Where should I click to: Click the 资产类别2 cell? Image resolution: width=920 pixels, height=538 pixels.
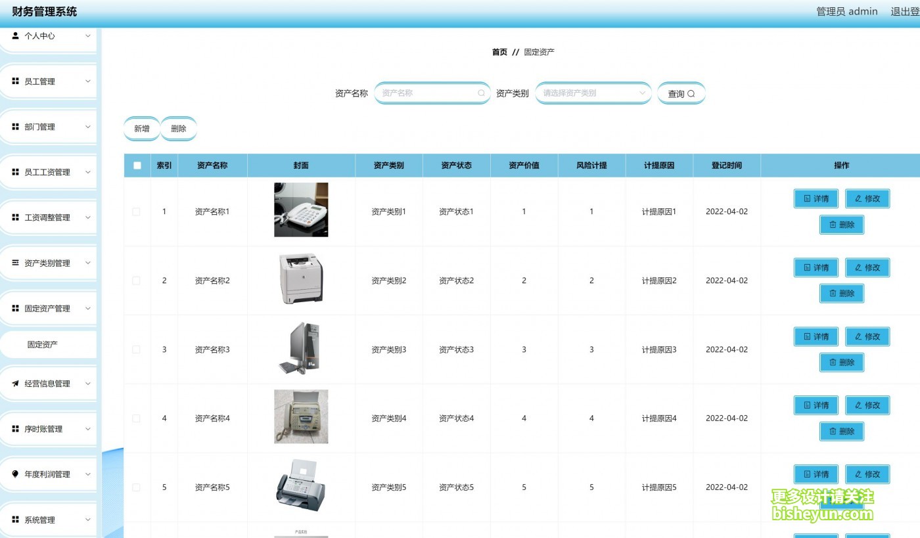click(x=389, y=280)
